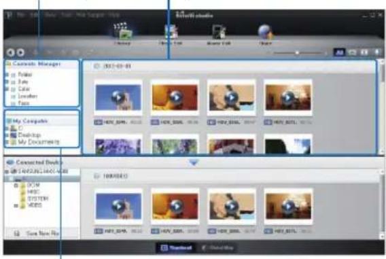Image resolution: width=386 pixels, height=259 pixels.
Task: Open the orange video thumbnail in library pane
Action: [175, 97]
